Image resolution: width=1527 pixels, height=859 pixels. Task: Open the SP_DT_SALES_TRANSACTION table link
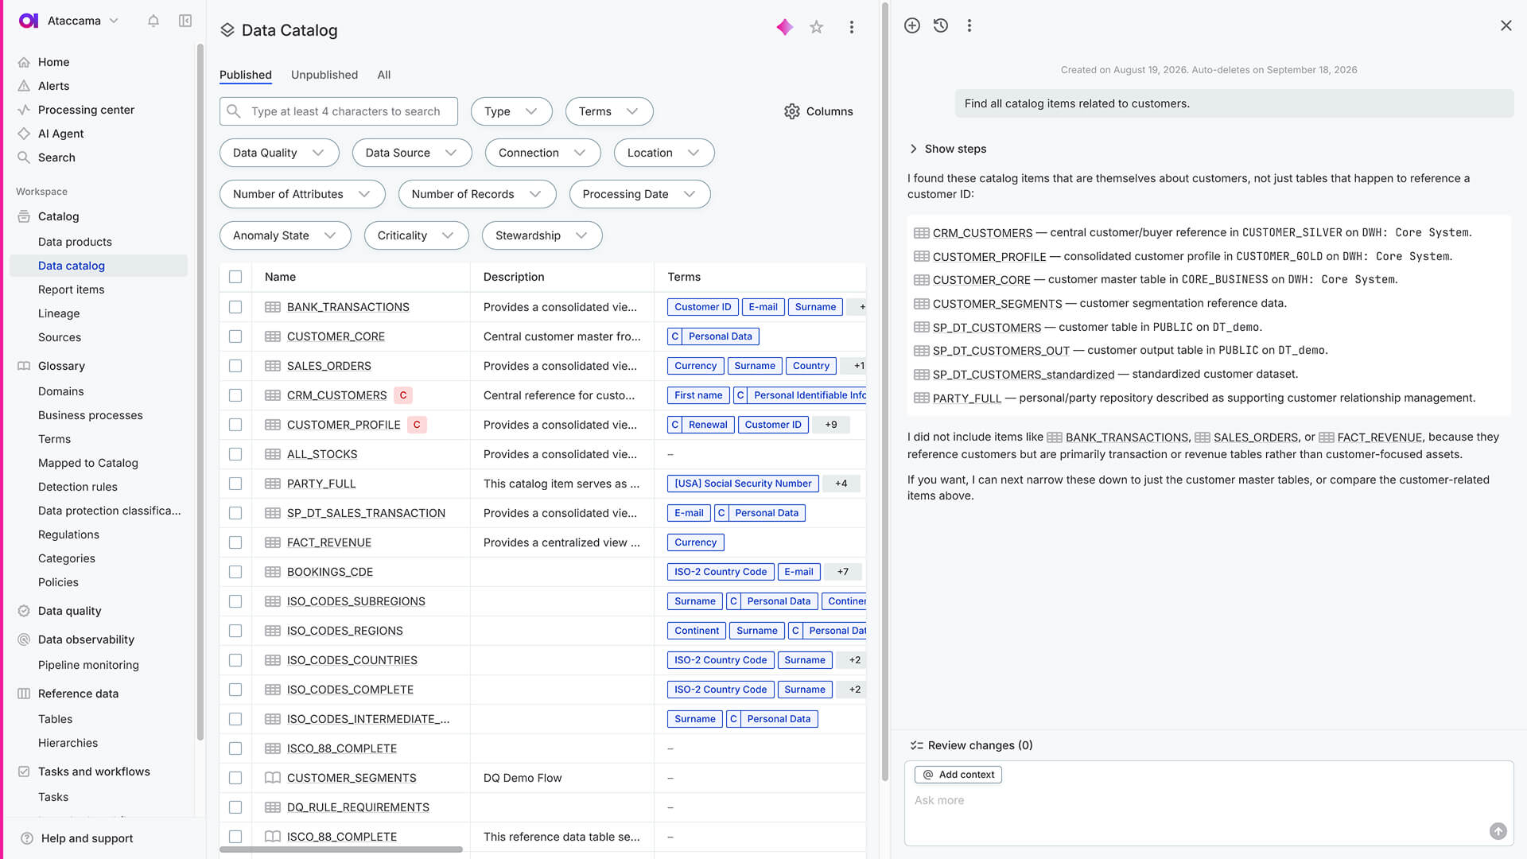point(366,513)
